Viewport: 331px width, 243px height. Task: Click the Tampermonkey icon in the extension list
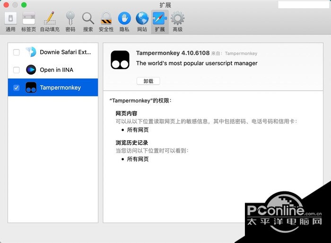click(31, 87)
